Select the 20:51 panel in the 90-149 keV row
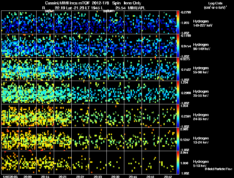This screenshot has width=234, height=178. click(x=151, y=46)
